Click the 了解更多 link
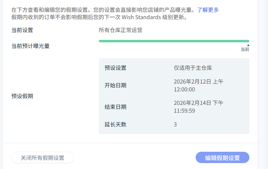 click(x=208, y=10)
